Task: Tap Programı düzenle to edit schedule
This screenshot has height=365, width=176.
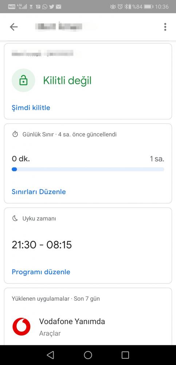Action: (x=41, y=272)
